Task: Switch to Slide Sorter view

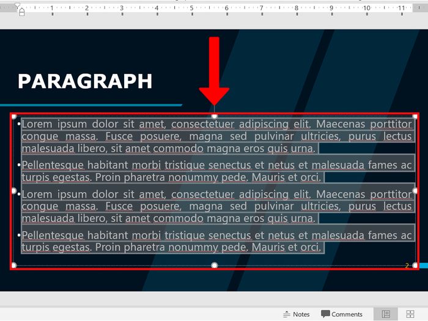Action: pyautogui.click(x=410, y=314)
